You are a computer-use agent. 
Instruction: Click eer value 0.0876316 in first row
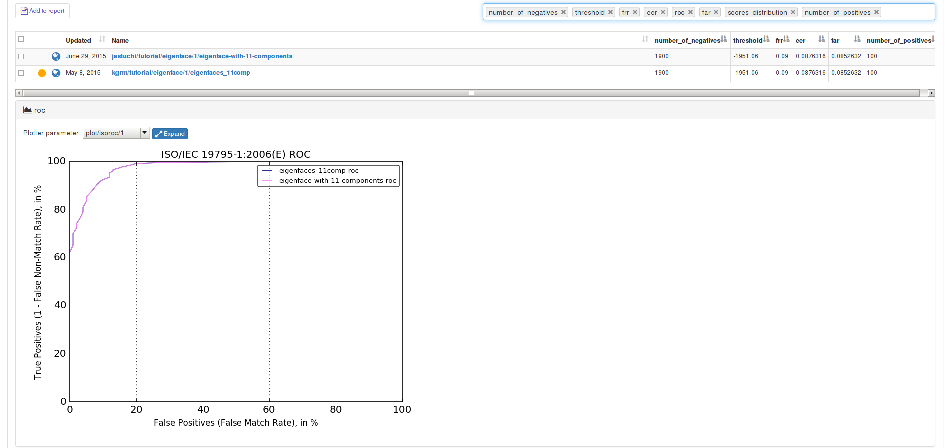(810, 56)
